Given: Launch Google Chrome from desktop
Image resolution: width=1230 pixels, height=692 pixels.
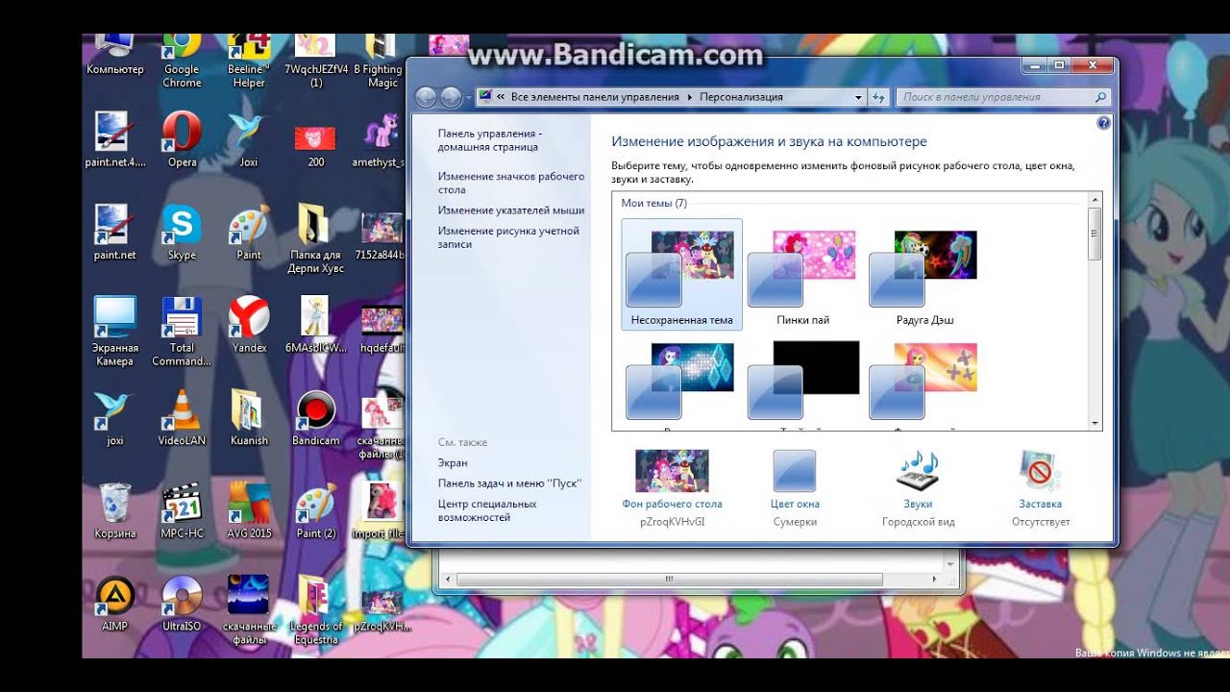Looking at the screenshot, I should point(182,62).
